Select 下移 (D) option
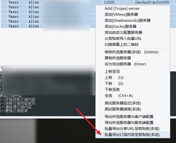The height and width of the screenshot is (143, 176). point(133,84)
